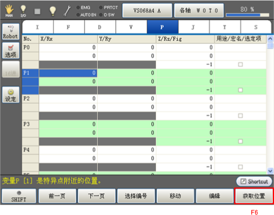Click the large light bulb icon
274x215 pixels.
tap(53, 11)
